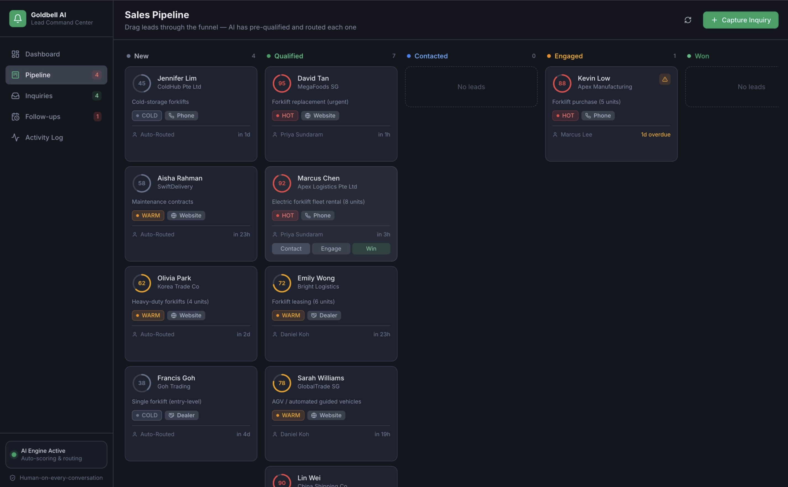Click score ring 45 on Jennifer Lim

point(142,83)
